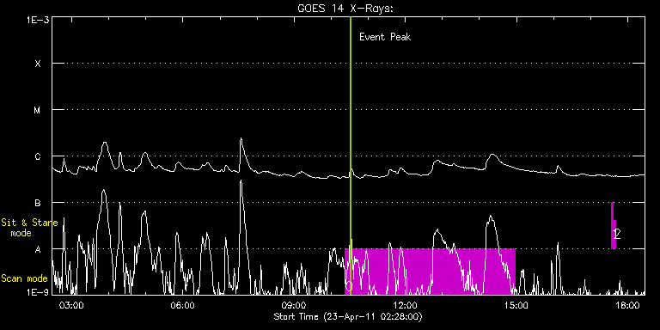Click the yellow Sit & Stare mode label
The width and height of the screenshot is (660, 330).
[x=29, y=228]
